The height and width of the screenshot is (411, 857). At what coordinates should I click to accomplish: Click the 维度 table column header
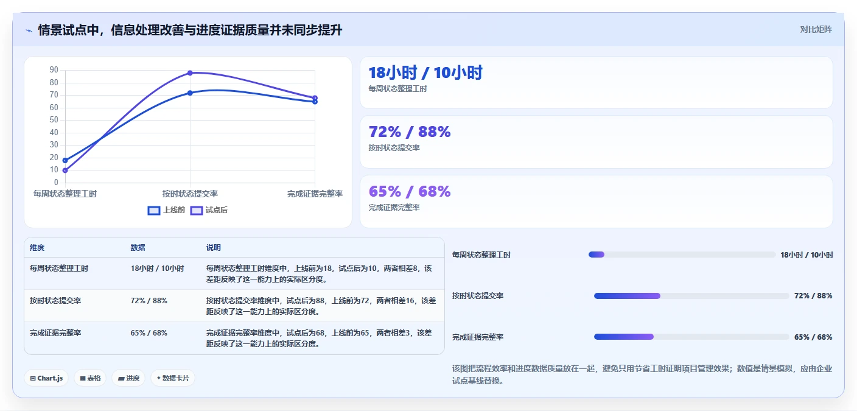click(37, 248)
